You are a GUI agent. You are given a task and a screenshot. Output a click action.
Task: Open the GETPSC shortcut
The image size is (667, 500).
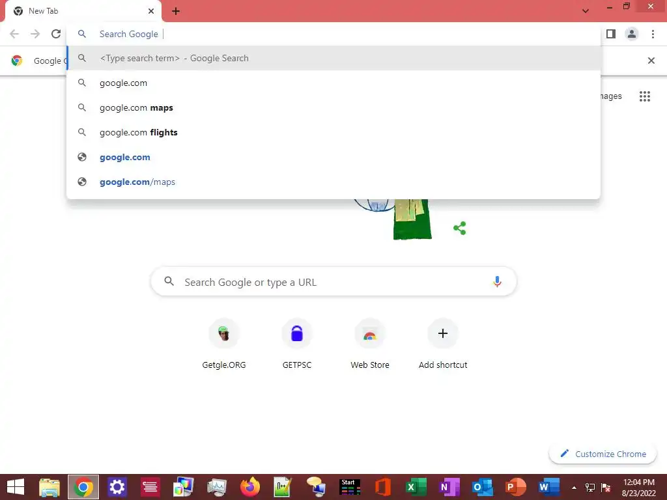coord(297,344)
